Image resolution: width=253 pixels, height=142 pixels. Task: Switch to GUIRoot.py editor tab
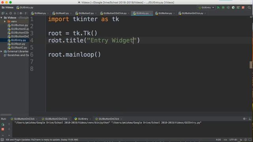tap(40, 13)
